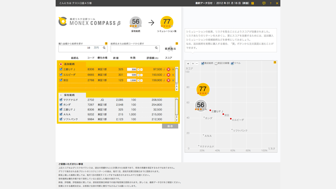Click the ソフトバンク point on chart
This screenshot has width=336, height=189.
tap(232, 129)
